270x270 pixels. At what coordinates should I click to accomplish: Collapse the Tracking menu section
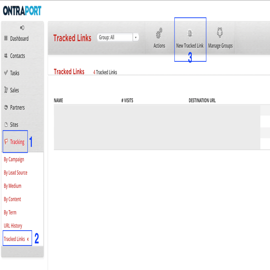17,142
